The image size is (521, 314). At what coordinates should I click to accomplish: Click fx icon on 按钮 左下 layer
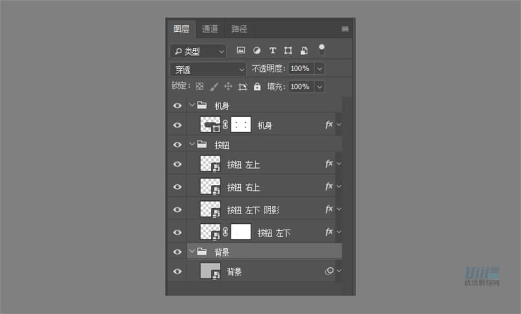[x=329, y=231]
